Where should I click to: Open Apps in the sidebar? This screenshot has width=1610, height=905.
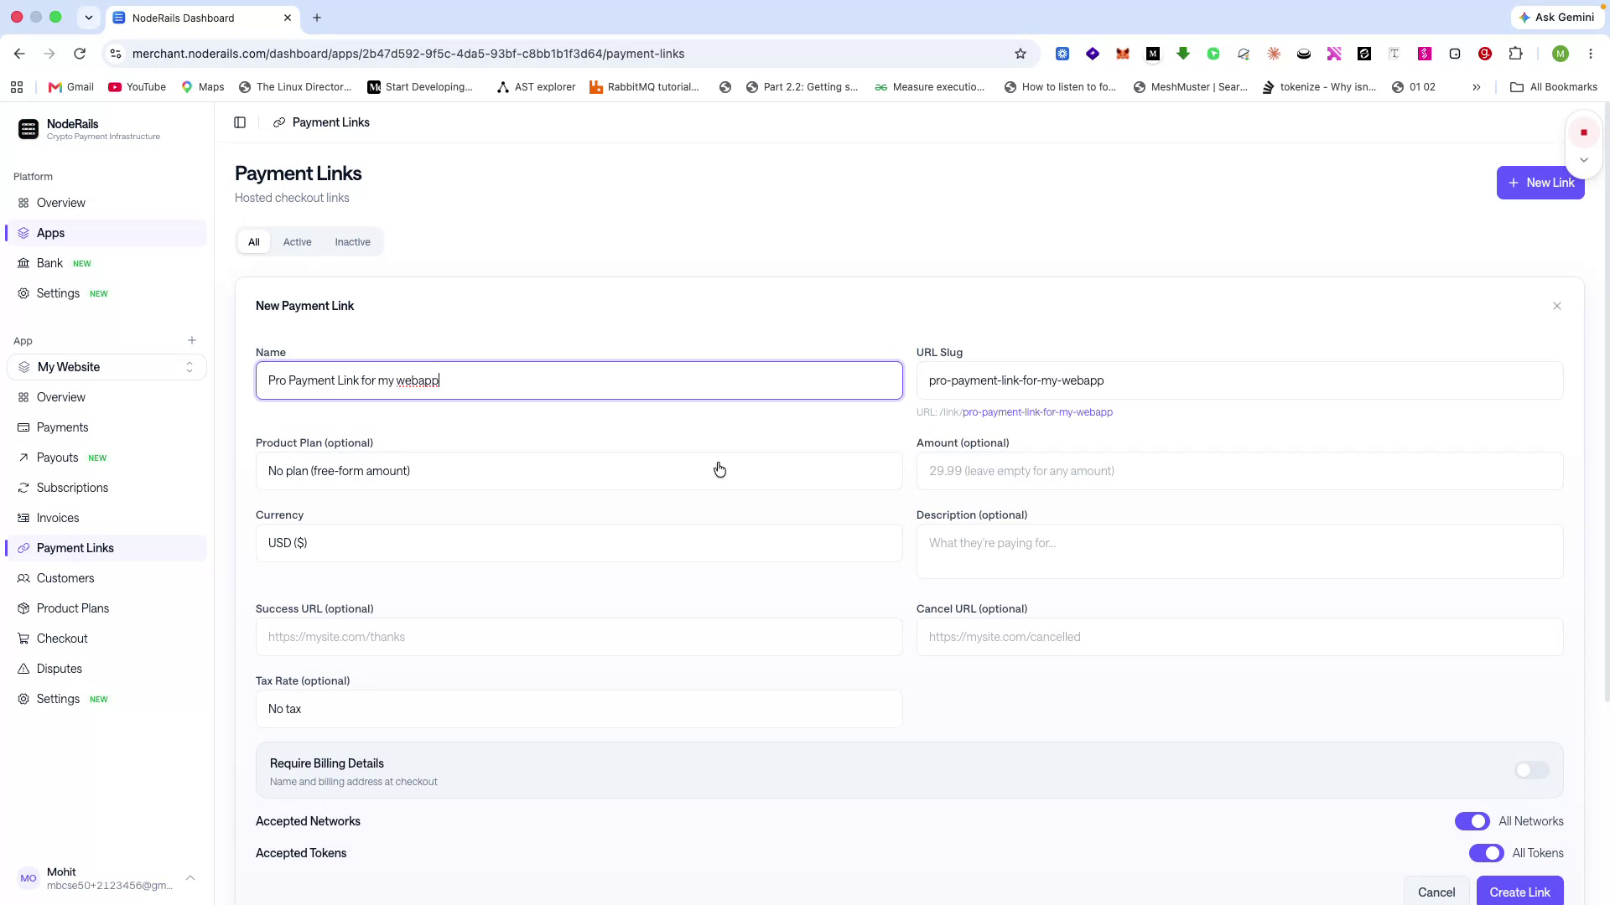[106, 233]
